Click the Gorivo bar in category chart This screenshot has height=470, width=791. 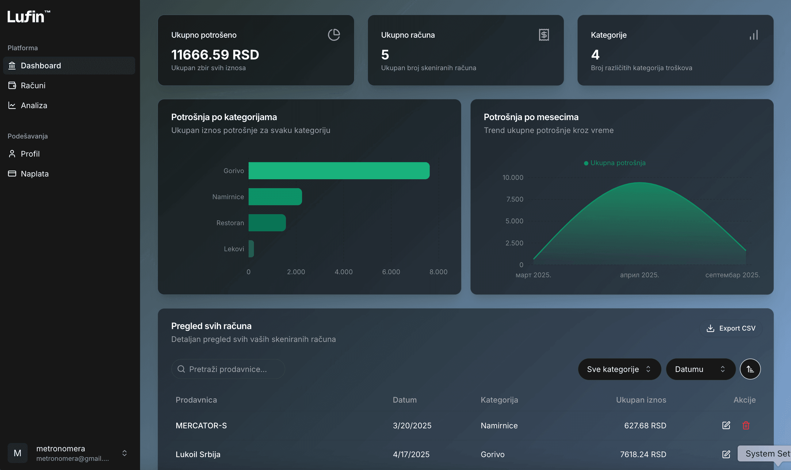point(338,171)
